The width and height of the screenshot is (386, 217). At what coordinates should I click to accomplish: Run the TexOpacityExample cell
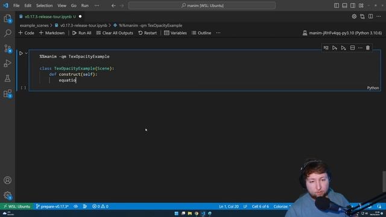(21, 53)
